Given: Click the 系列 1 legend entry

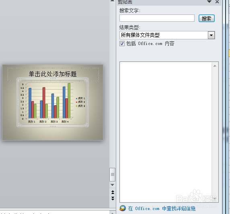Looking at the screenshot, I should [80, 98].
